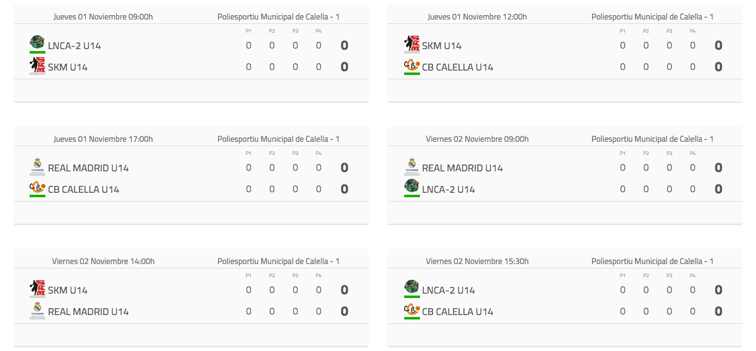Click Real Madrid crest in Thursday 17:00h match
756x351 pixels.
37,165
